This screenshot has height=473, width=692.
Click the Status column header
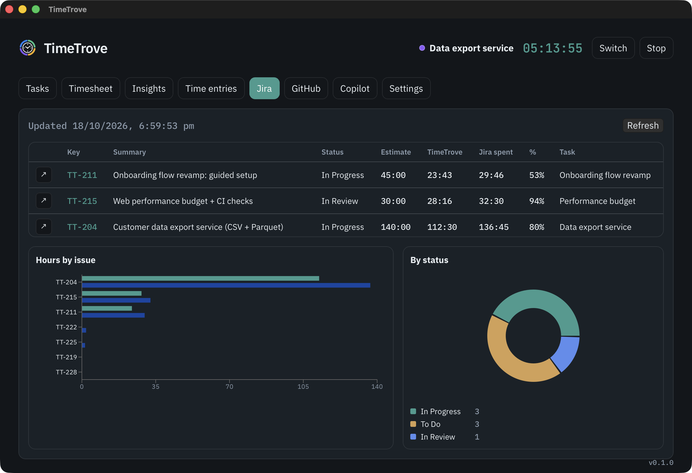(332, 152)
